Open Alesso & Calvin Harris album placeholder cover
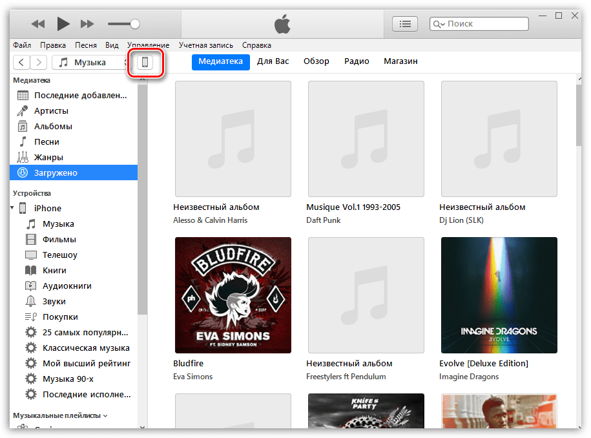The height and width of the screenshot is (438, 591). pyautogui.click(x=233, y=139)
